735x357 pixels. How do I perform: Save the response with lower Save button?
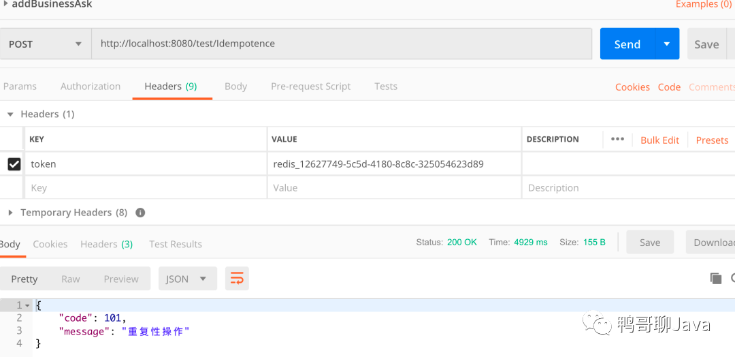[x=650, y=242]
